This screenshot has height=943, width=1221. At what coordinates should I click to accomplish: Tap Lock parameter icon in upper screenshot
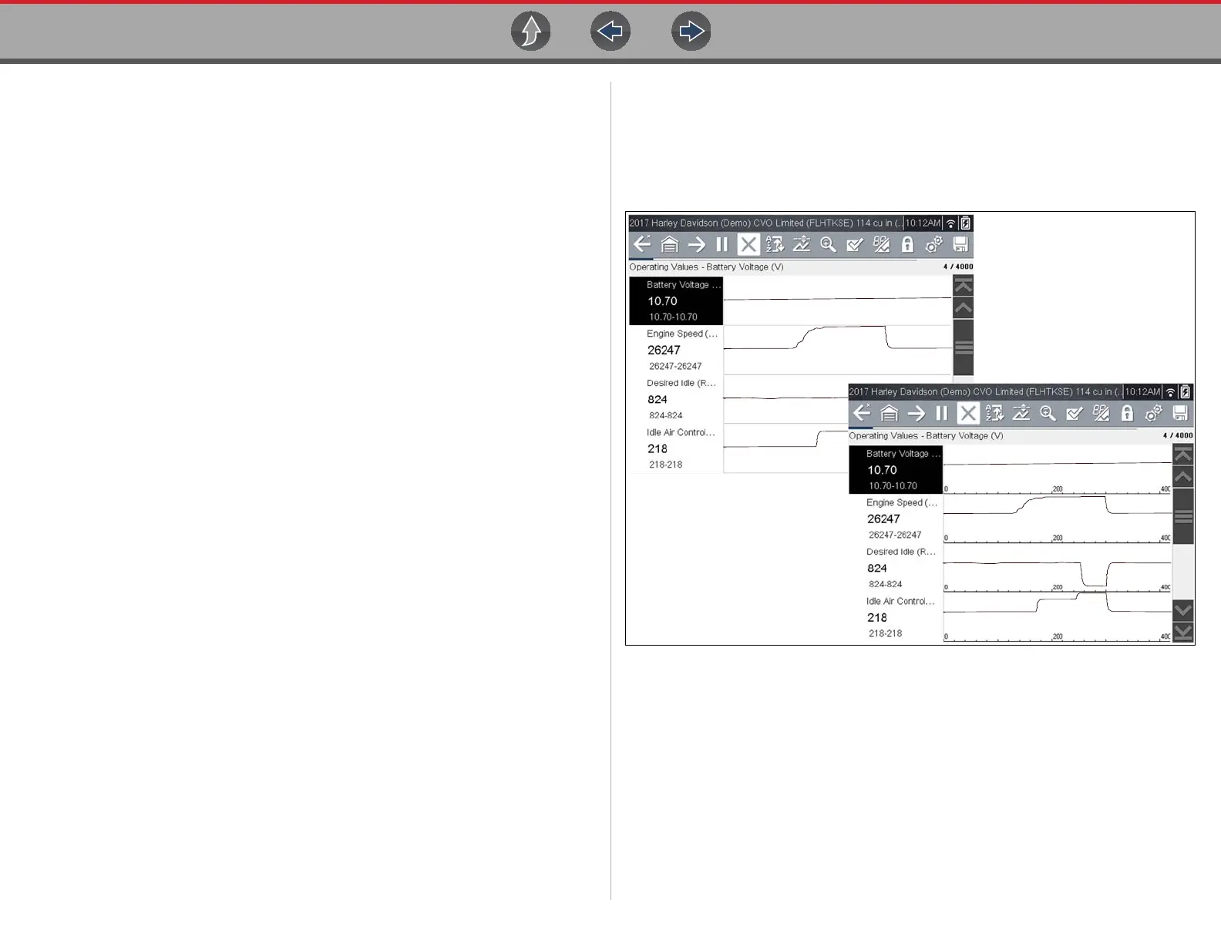pyautogui.click(x=907, y=244)
